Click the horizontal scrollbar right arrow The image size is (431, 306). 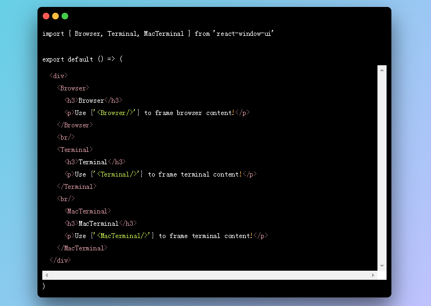pos(373,275)
